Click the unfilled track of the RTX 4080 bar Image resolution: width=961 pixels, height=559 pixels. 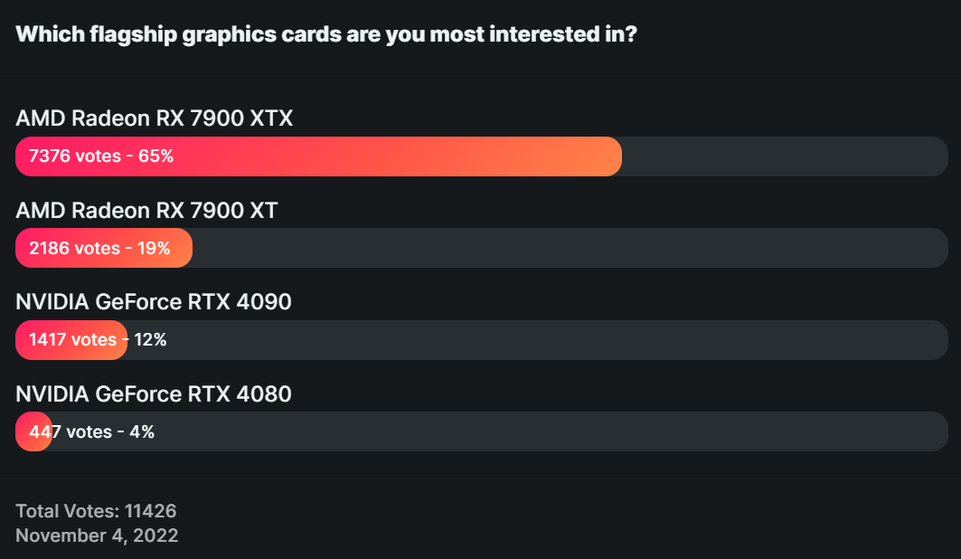(x=500, y=431)
